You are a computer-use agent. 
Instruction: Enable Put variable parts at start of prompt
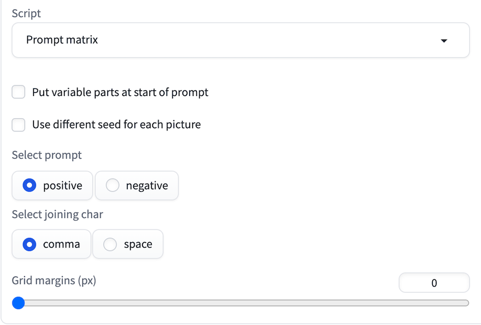click(x=19, y=92)
